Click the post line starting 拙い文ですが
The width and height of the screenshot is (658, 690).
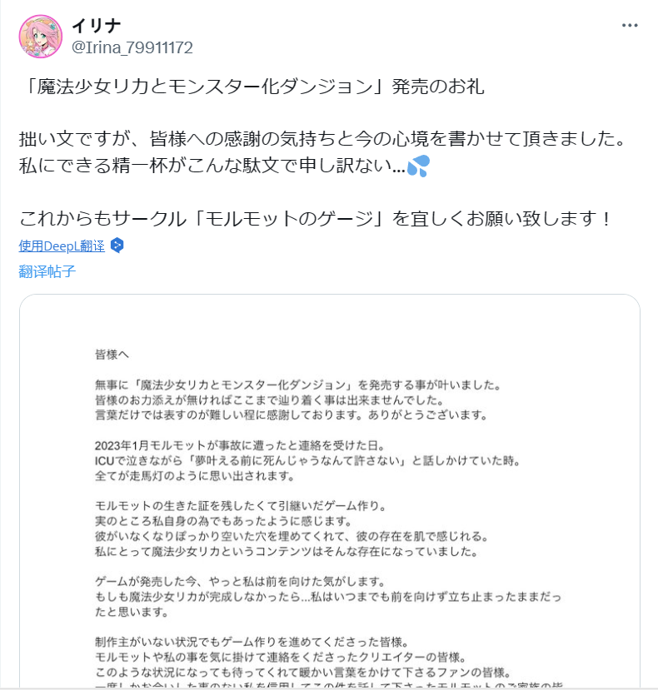point(322,139)
